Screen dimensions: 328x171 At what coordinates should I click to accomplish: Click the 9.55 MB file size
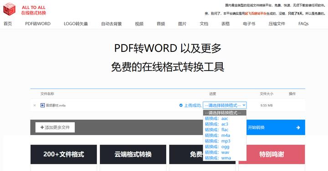(x=266, y=106)
